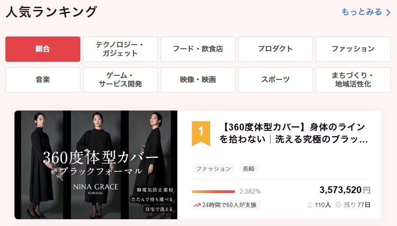Click the 2,382% funding progress bar

click(213, 192)
